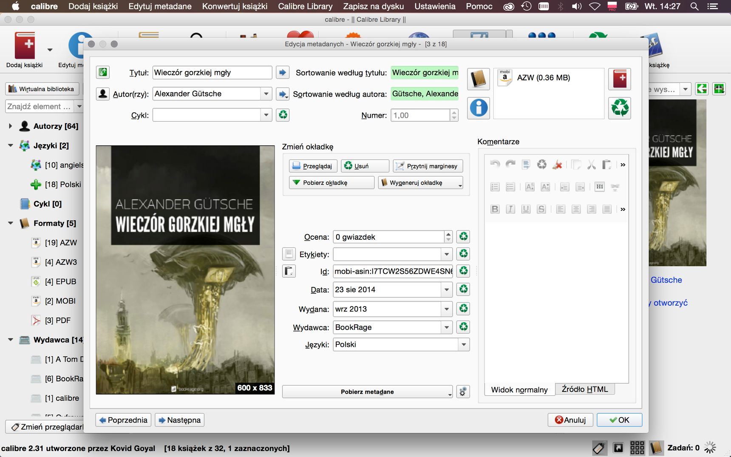Image resolution: width=731 pixels, height=457 pixels.
Task: Open Edytuj metadane menu
Action: 160,6
